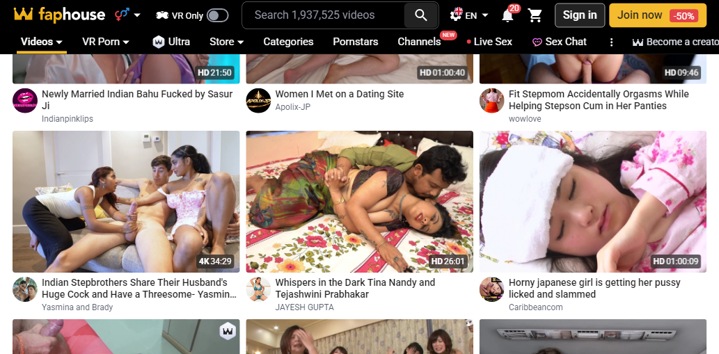
Task: Toggle the VR Only switch
Action: pyautogui.click(x=217, y=15)
